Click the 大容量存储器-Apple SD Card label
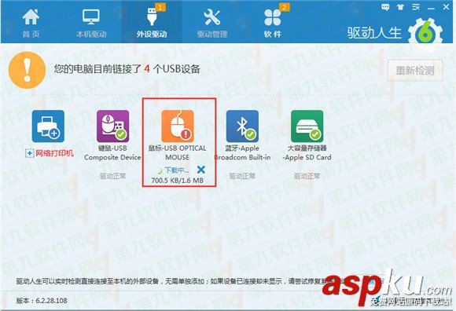Screen dimensions: 456x311 pos(307,152)
